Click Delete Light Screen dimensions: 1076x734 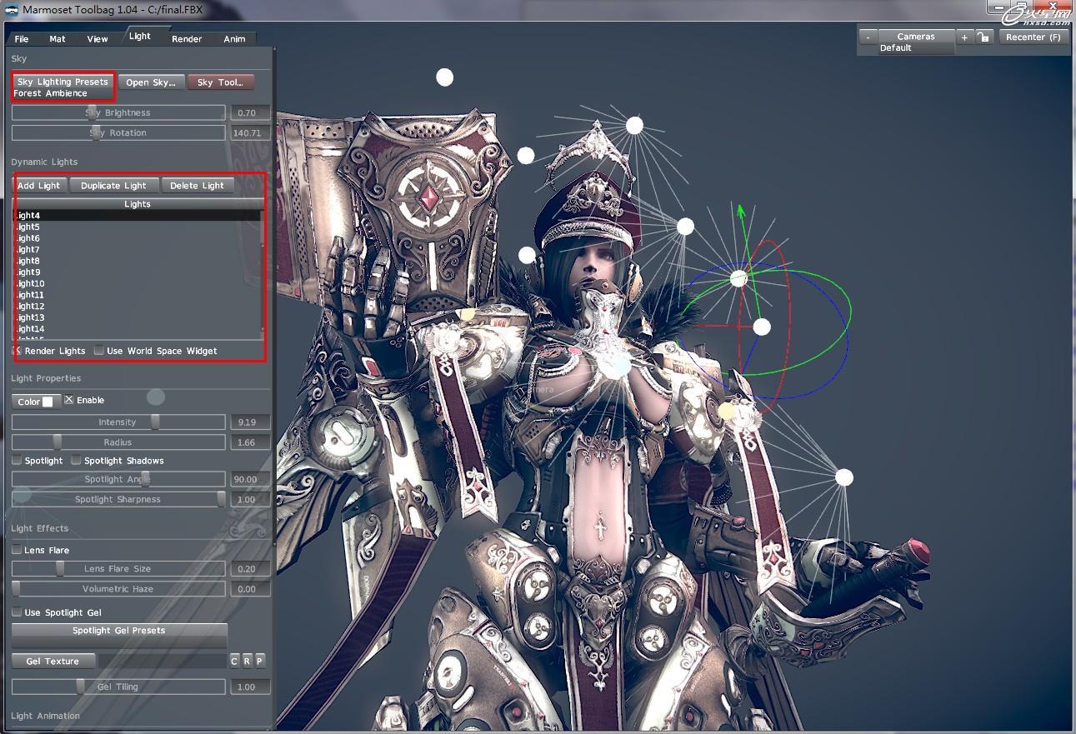(197, 186)
